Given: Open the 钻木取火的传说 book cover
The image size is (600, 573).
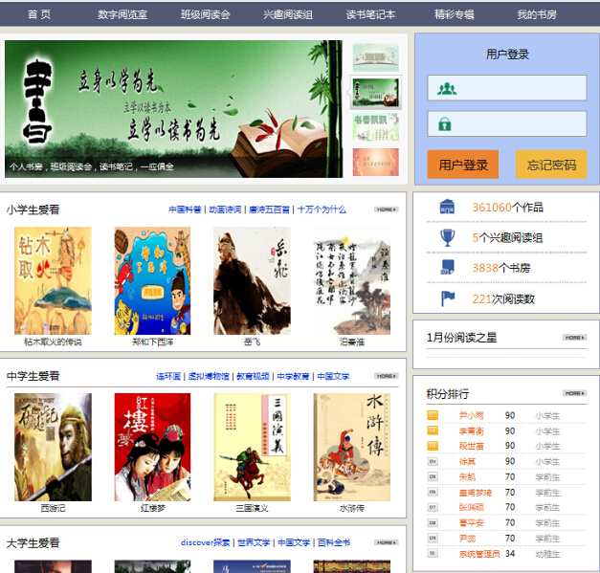Looking at the screenshot, I should tap(53, 281).
